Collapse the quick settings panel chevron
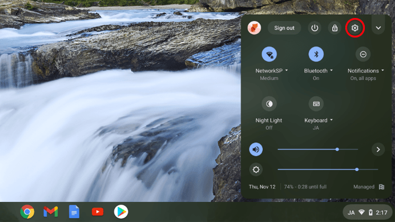The image size is (395, 222). pos(378,28)
